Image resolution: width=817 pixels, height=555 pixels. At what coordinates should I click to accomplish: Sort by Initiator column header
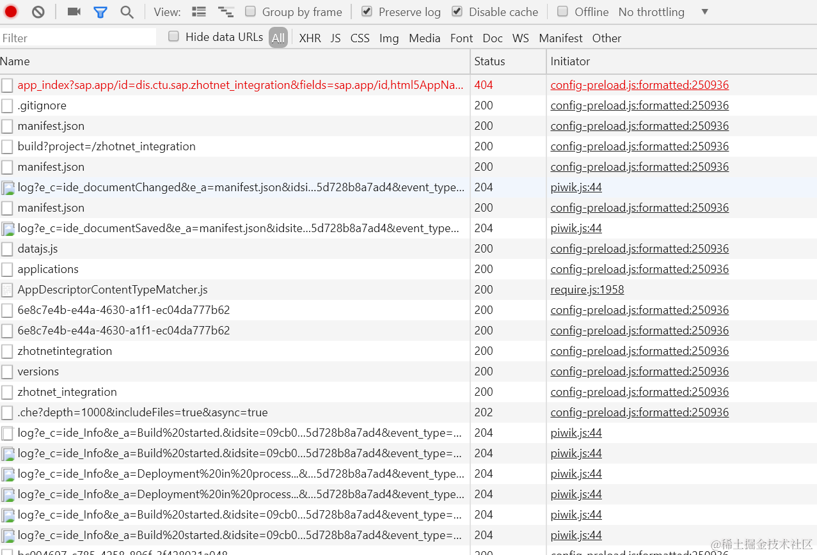(682, 61)
